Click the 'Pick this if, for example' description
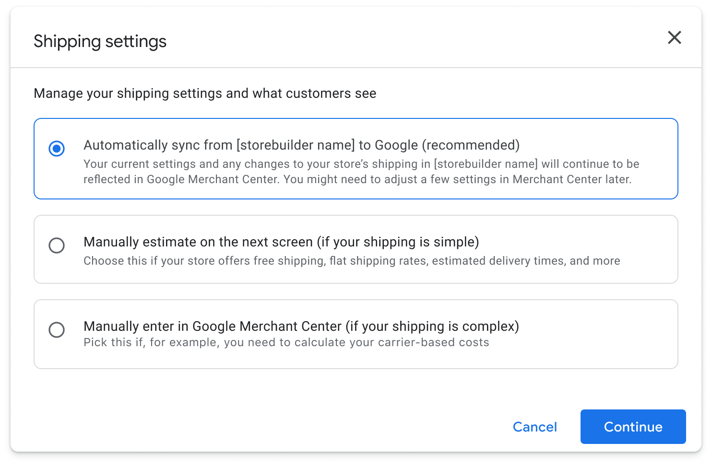Image resolution: width=712 pixels, height=466 pixels. click(x=286, y=342)
